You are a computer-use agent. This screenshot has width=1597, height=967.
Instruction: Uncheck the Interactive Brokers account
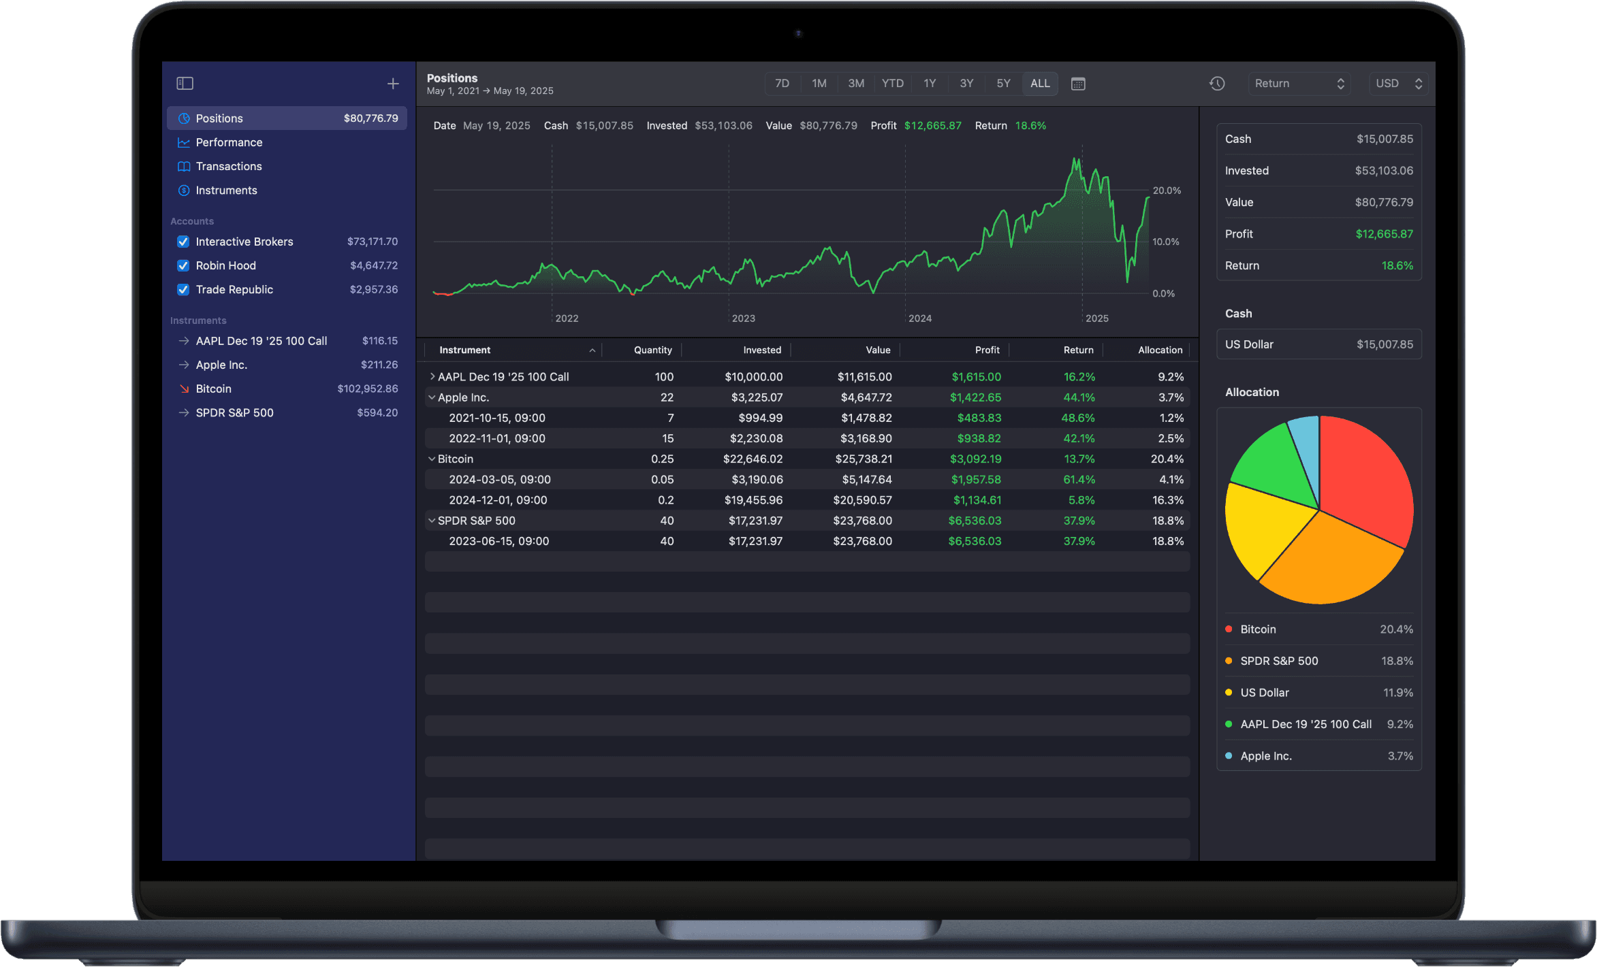pyautogui.click(x=183, y=242)
